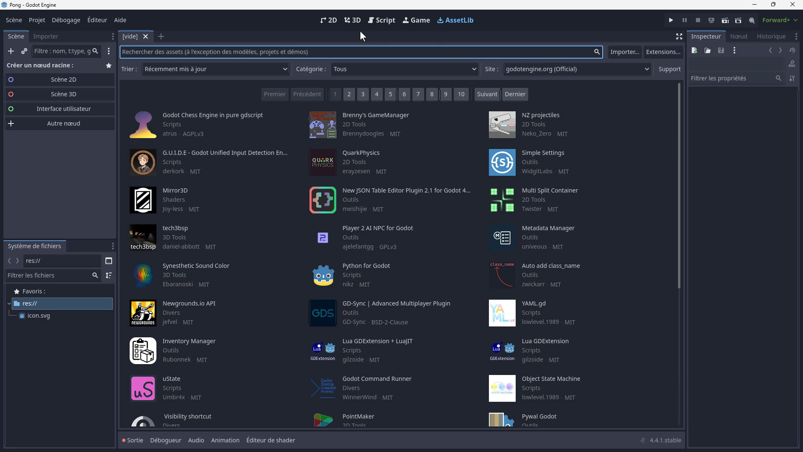Add a new scene tab

161,36
